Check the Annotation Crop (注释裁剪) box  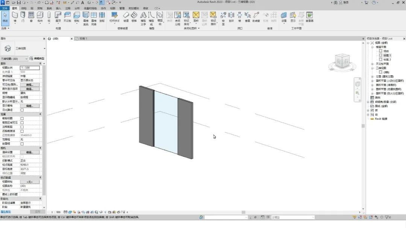click(22, 127)
